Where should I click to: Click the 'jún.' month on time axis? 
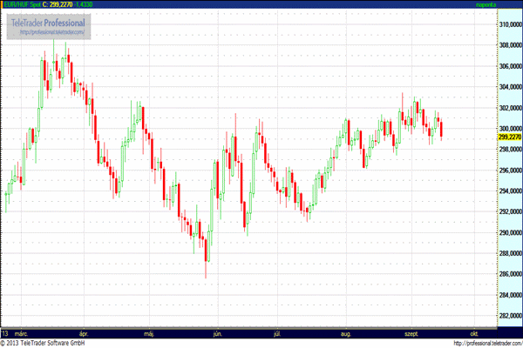pos(217,333)
